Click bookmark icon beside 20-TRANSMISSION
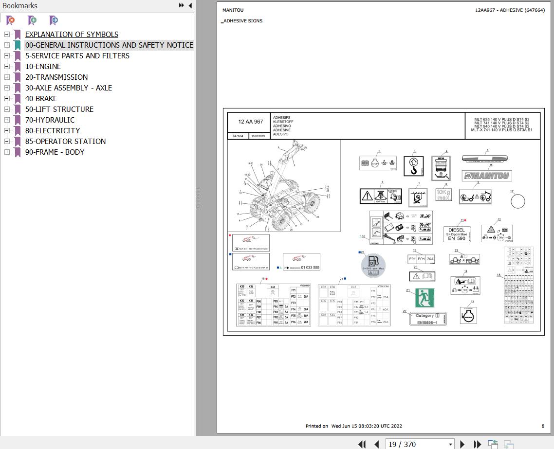554x449 pixels. pyautogui.click(x=18, y=77)
